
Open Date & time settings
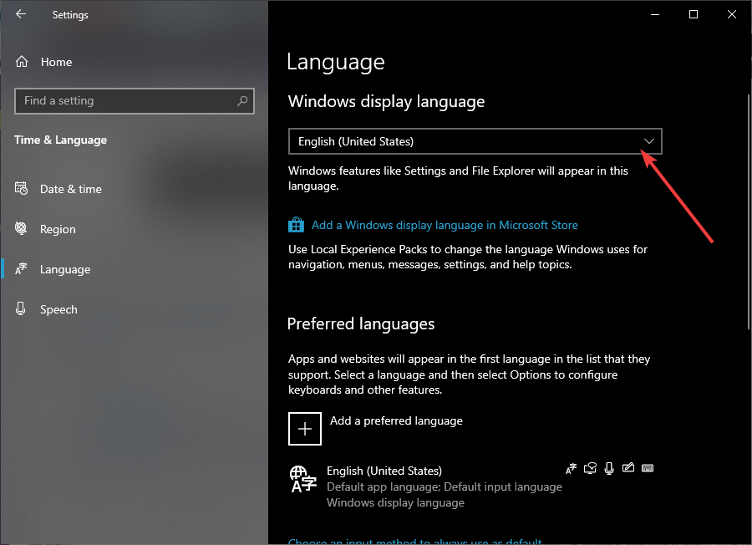[x=70, y=189]
